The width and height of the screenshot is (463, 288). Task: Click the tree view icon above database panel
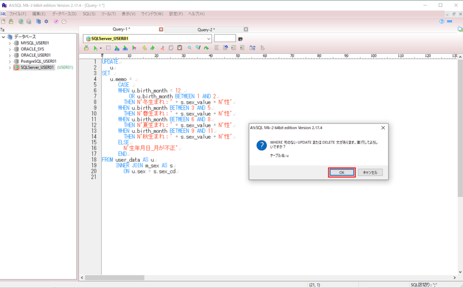[2, 30]
